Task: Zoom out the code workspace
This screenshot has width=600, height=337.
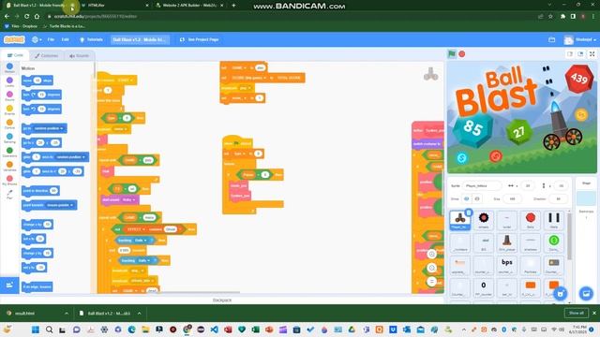Action: 431,268
